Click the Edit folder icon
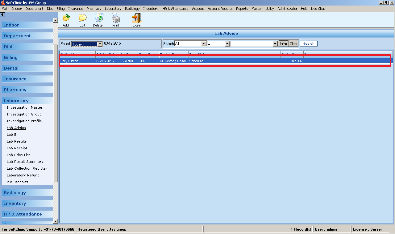 (82, 18)
